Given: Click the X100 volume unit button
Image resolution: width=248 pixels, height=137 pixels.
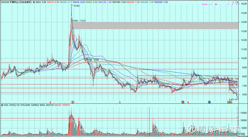Looking at the screenshot, I should point(242,135).
